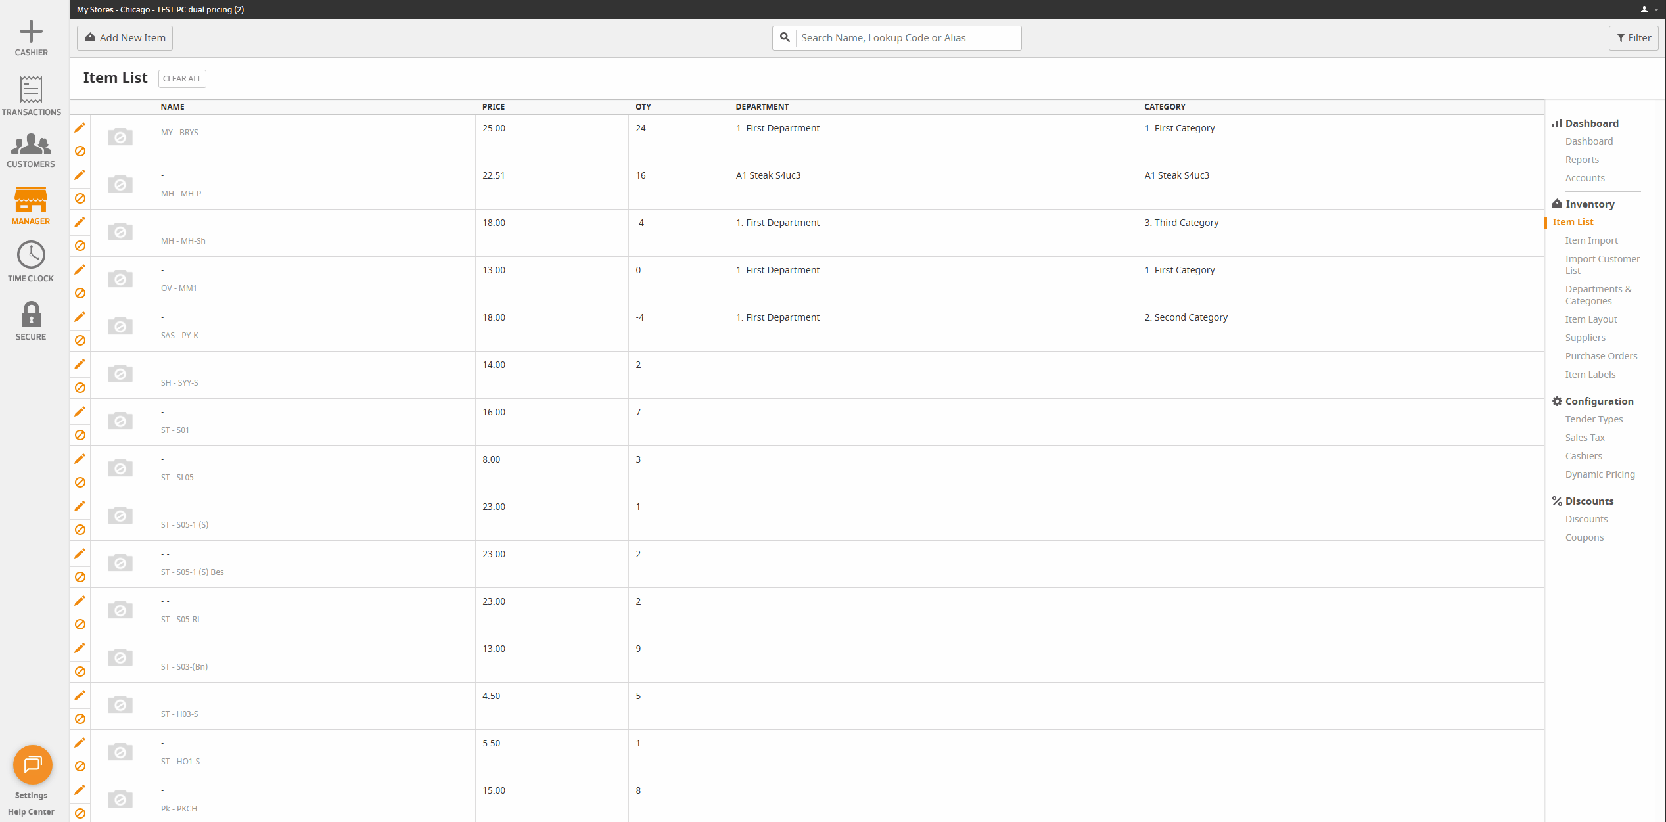The height and width of the screenshot is (822, 1666).
Task: Go to Departments & Categories
Action: point(1598,295)
